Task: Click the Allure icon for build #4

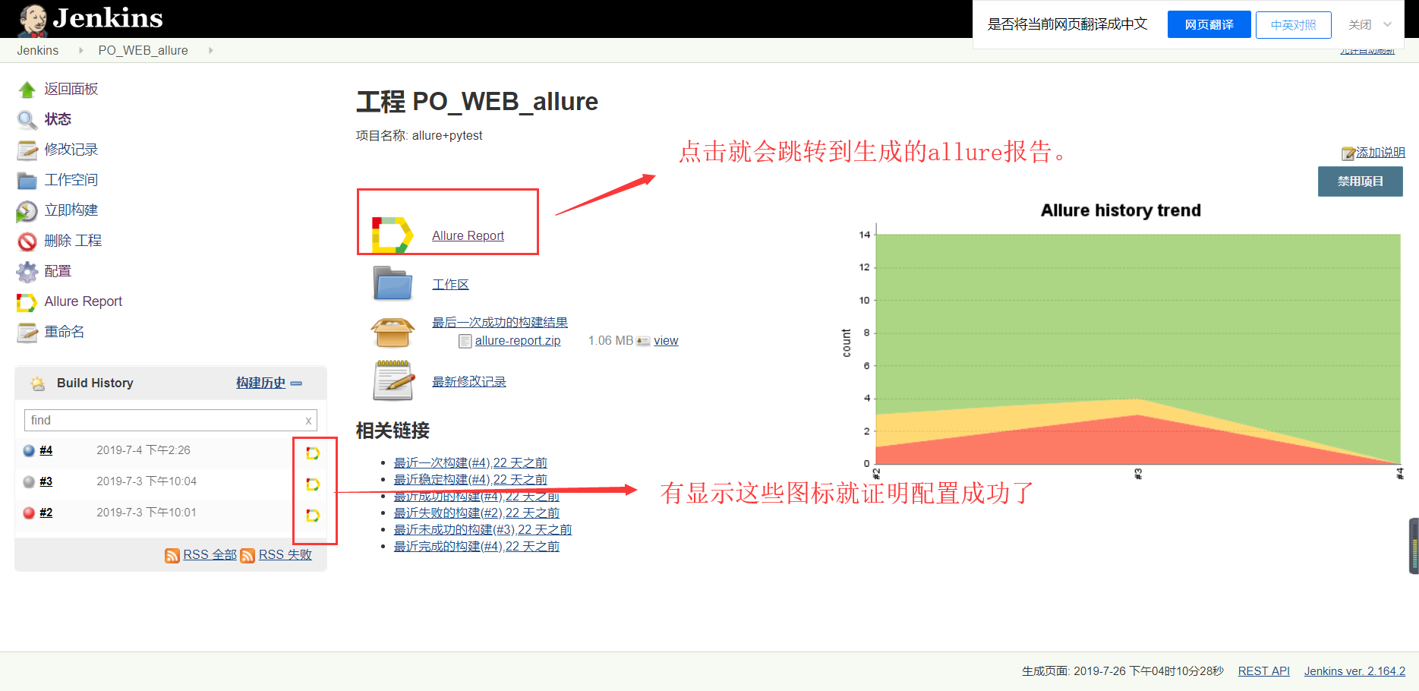Action: 312,453
